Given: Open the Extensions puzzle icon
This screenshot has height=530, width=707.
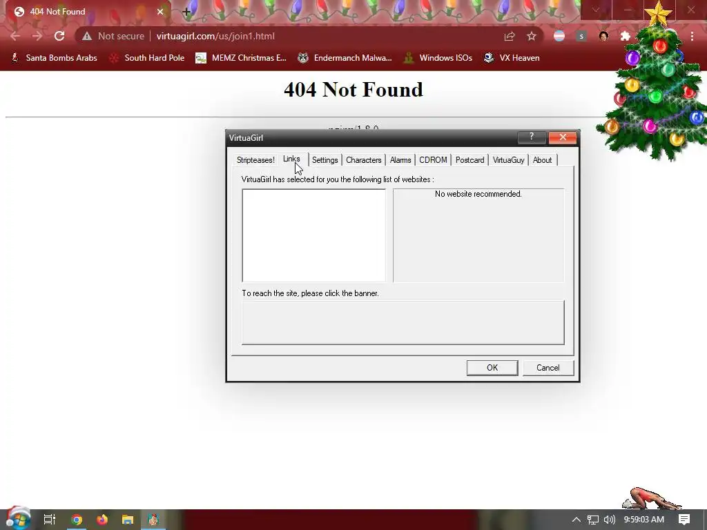Looking at the screenshot, I should (626, 36).
